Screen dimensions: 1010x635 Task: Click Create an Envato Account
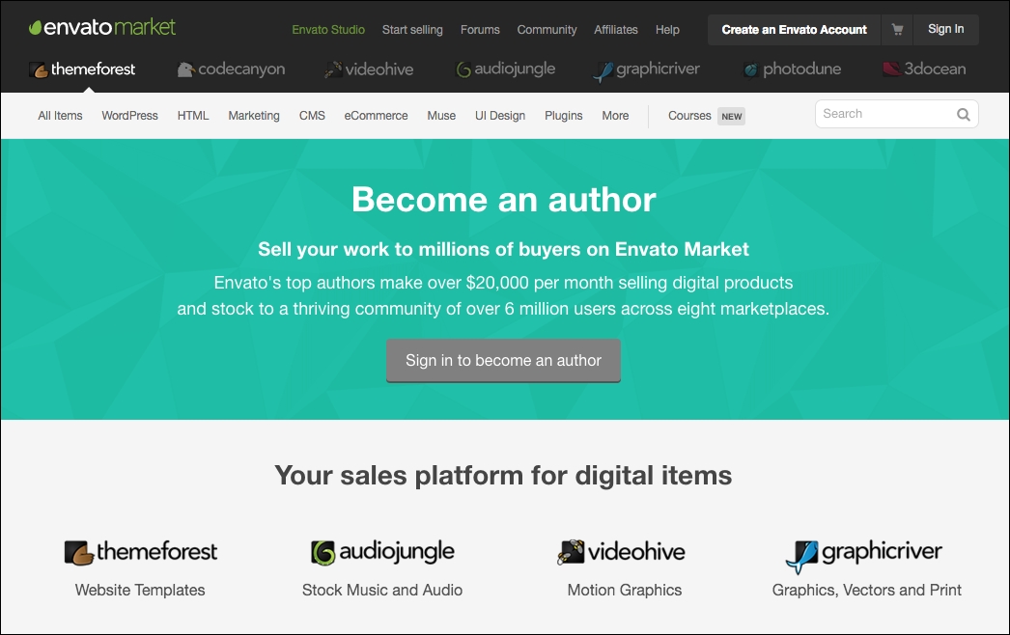(x=794, y=30)
